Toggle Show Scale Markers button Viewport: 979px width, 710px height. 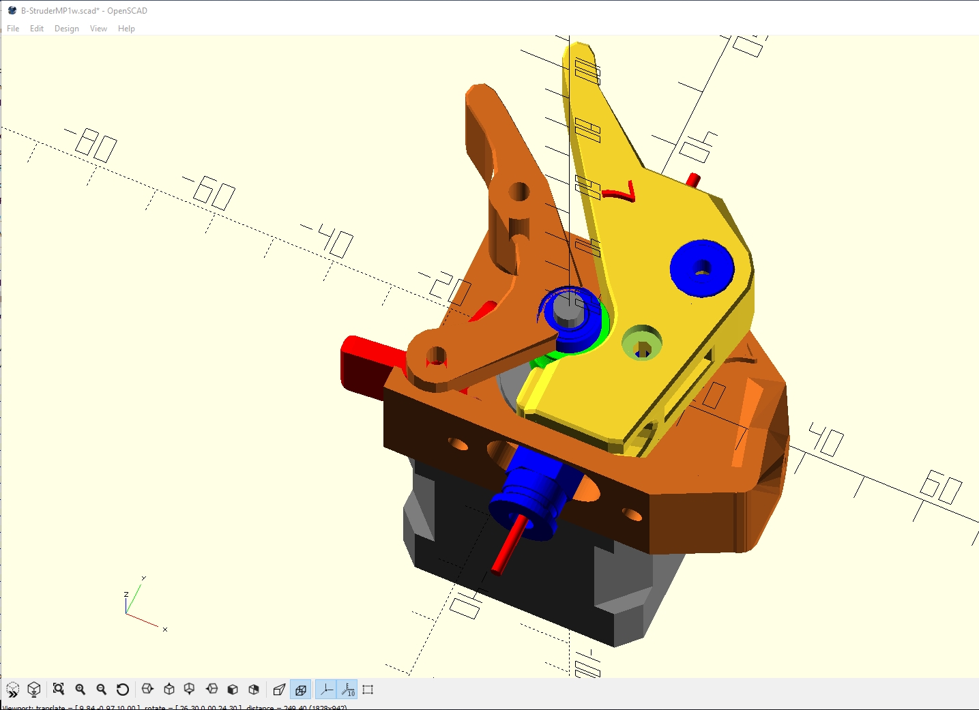coord(347,690)
